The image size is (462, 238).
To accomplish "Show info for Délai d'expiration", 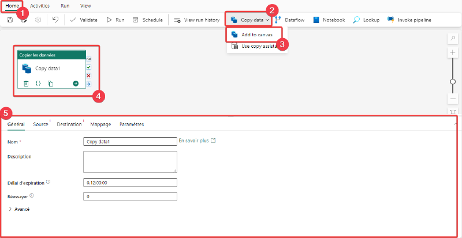I will tap(48, 182).
